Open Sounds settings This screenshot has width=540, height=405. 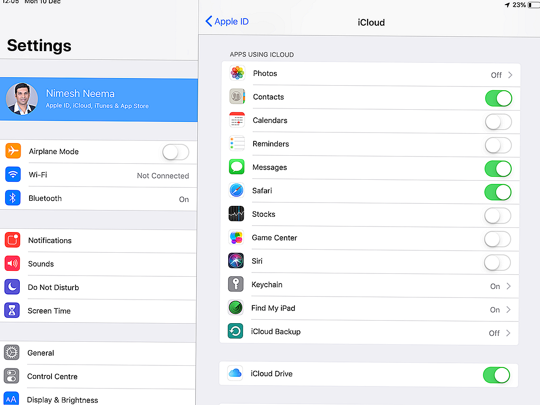(98, 264)
